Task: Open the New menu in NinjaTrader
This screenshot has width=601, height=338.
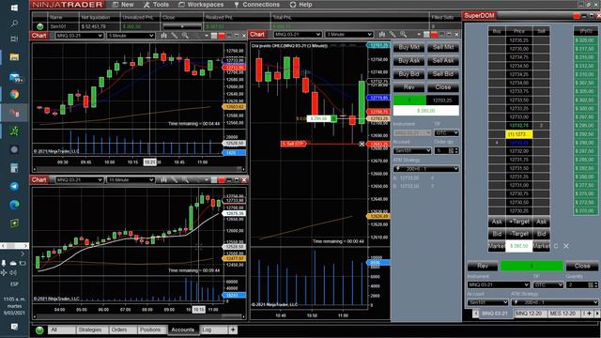Action: 123,5
